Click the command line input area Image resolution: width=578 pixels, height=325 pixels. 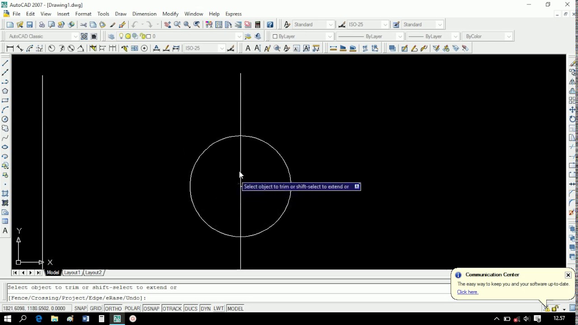(228, 298)
